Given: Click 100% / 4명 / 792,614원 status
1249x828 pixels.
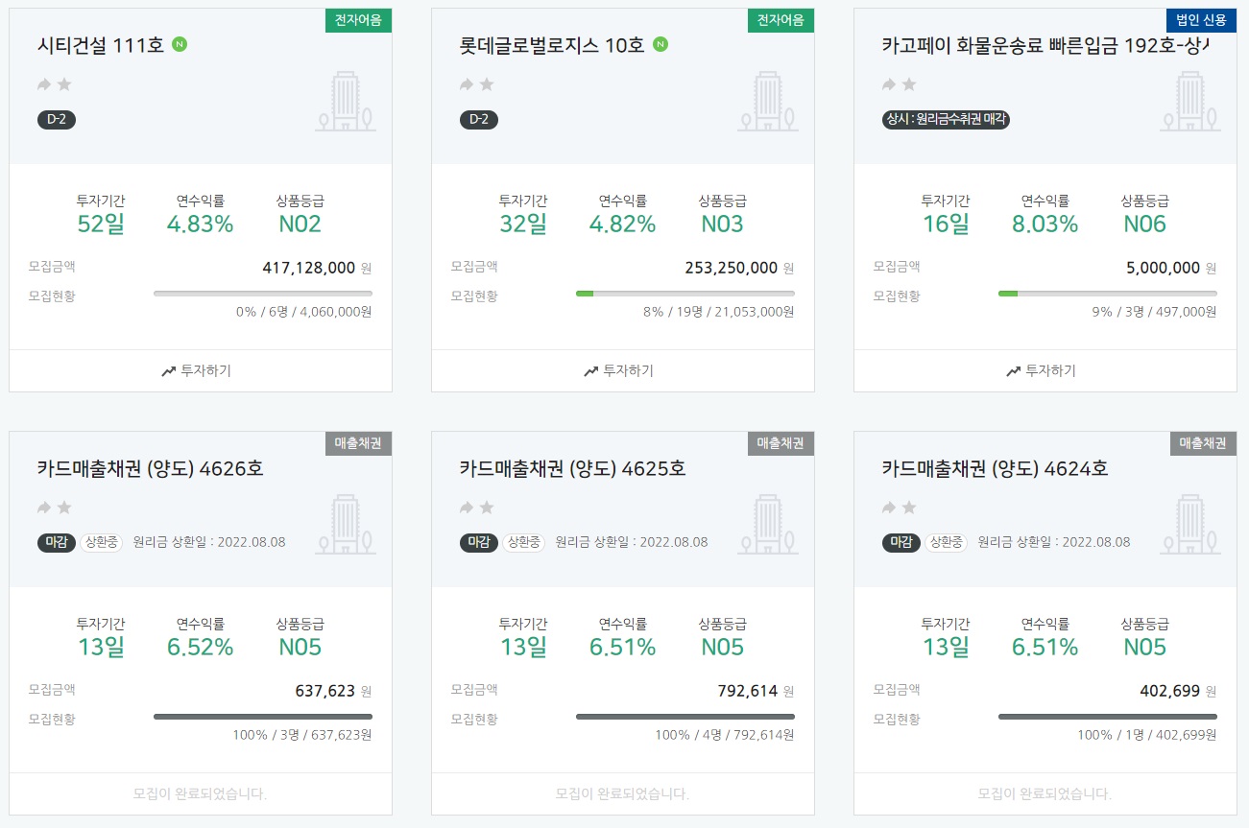Looking at the screenshot, I should pos(724,735).
